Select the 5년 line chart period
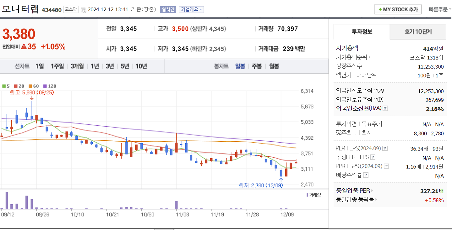Viewport: 452px width, 230px height. pyautogui.click(x=125, y=66)
